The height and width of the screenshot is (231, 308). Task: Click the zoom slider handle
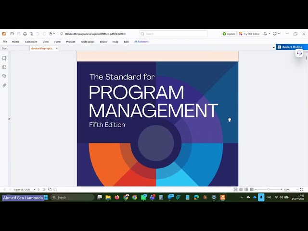tap(269, 189)
